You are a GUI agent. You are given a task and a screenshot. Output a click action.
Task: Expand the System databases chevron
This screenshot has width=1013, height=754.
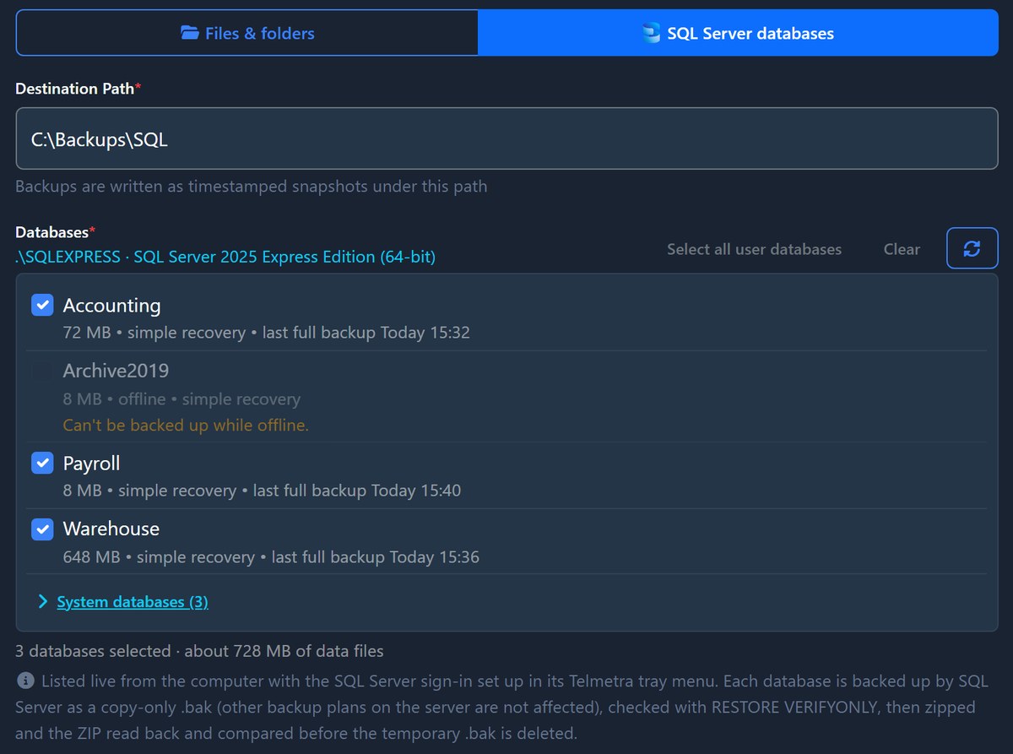coord(43,601)
